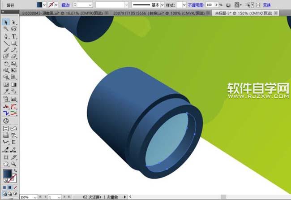Select the Line Segment tool
Viewport: 291px width, 200px height.
point(6,43)
